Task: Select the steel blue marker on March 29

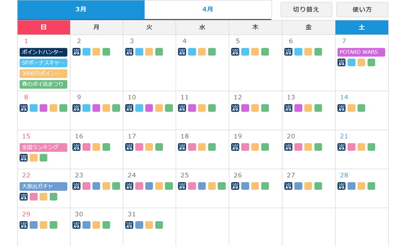Action: pos(34,225)
